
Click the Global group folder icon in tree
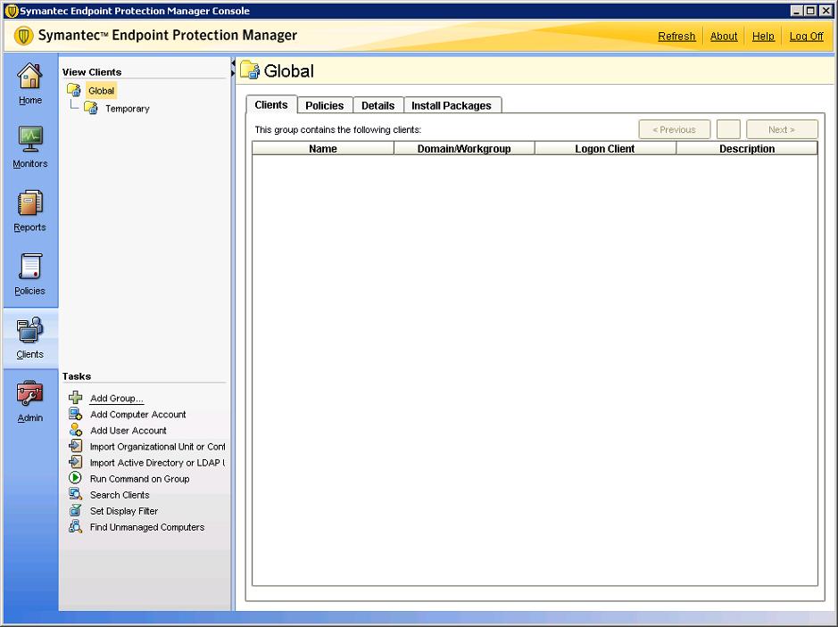coord(74,90)
